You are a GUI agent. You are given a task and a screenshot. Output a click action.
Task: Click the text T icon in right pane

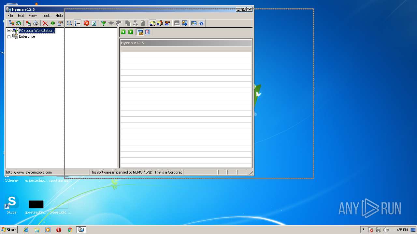pyautogui.click(x=148, y=32)
